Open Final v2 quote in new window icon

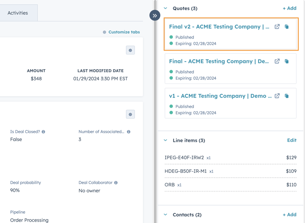277,27
